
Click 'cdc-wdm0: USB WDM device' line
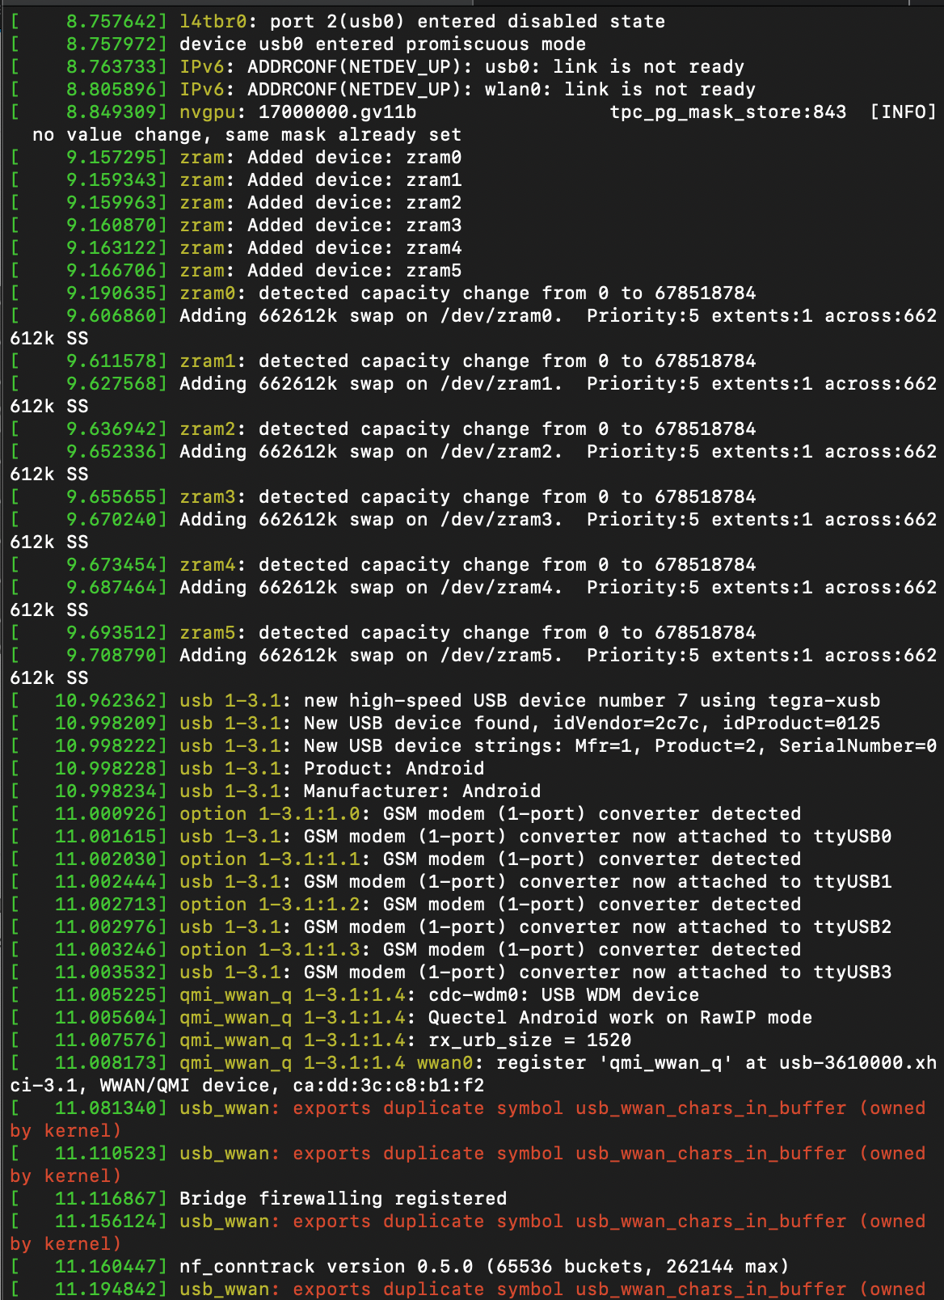tap(355, 994)
